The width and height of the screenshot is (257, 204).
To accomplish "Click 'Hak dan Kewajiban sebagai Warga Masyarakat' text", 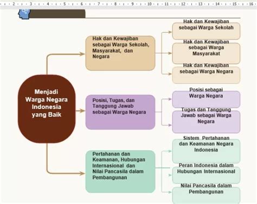I will [206, 48].
